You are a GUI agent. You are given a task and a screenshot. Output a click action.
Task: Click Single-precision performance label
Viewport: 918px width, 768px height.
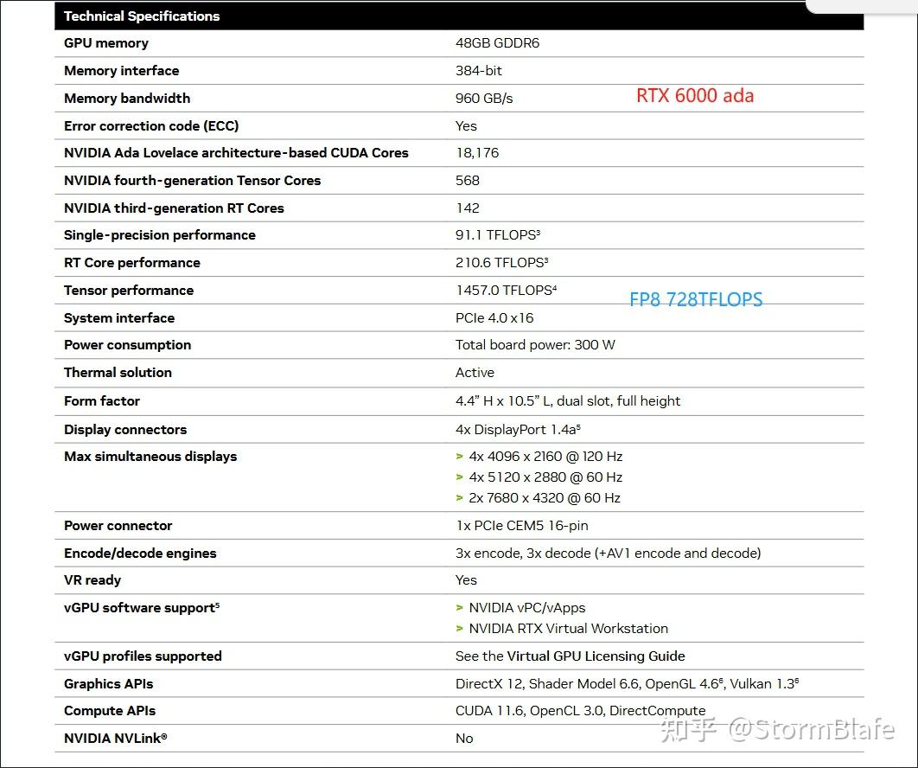point(160,235)
